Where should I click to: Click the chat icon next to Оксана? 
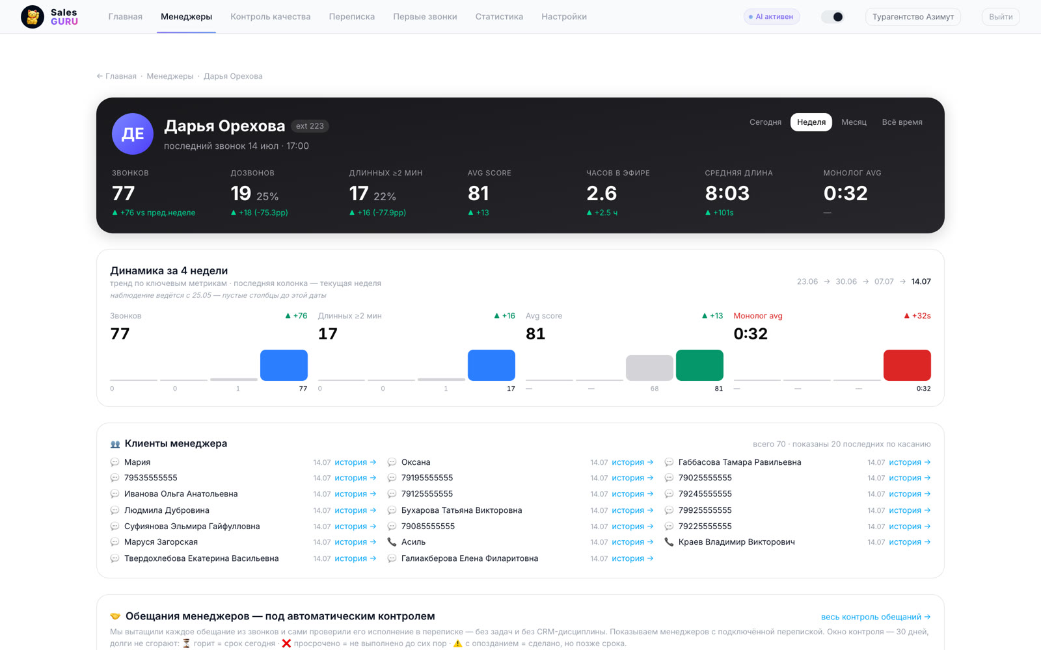[392, 462]
